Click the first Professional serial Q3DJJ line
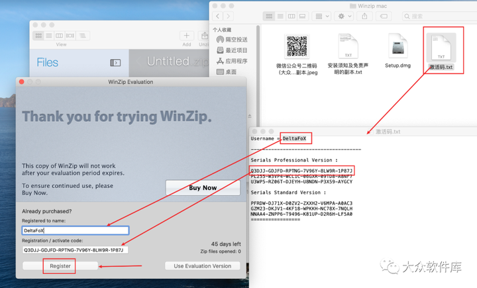477x288 pixels. pyautogui.click(x=301, y=171)
